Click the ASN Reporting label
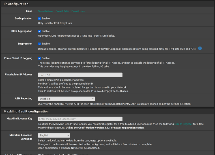215x155 pixels. (23, 98)
